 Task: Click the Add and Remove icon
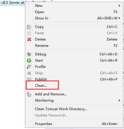click(x=29, y=94)
